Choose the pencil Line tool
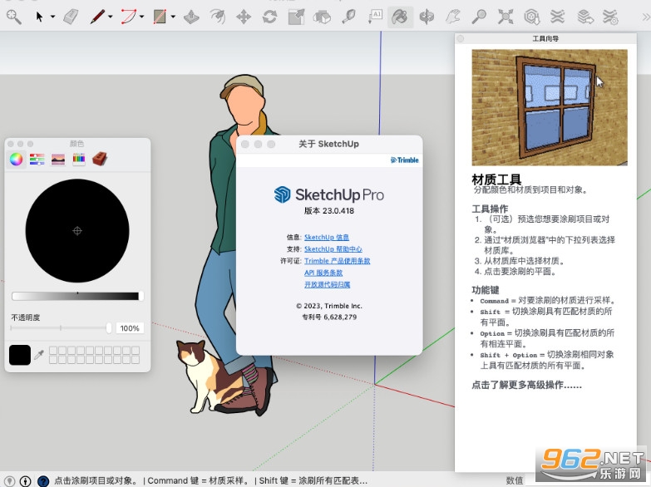This screenshot has width=651, height=487. [97, 17]
